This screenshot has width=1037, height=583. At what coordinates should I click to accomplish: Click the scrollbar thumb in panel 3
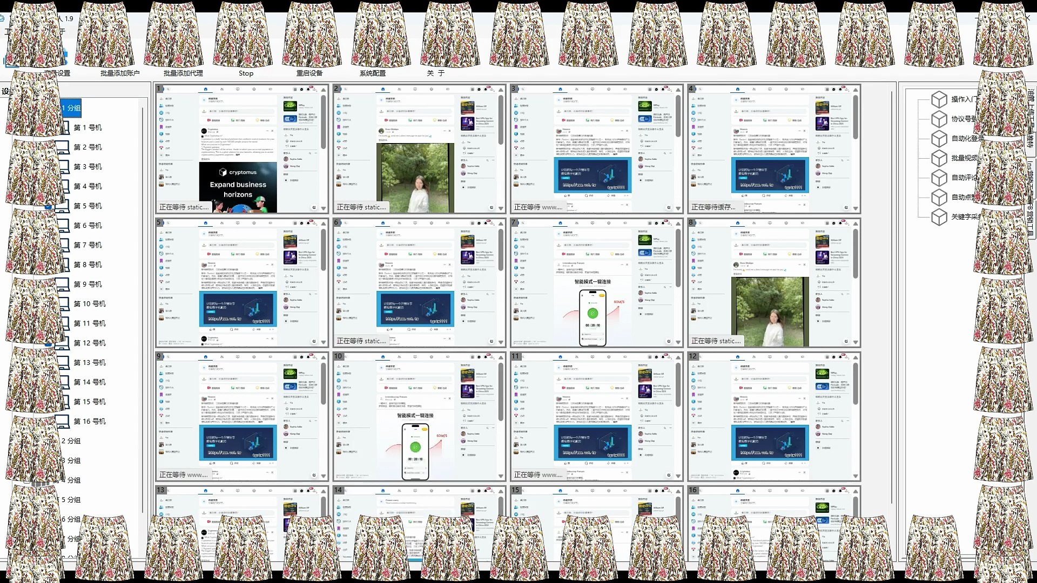point(678,116)
